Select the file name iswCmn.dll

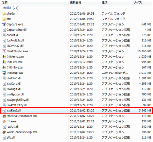(14, 78)
